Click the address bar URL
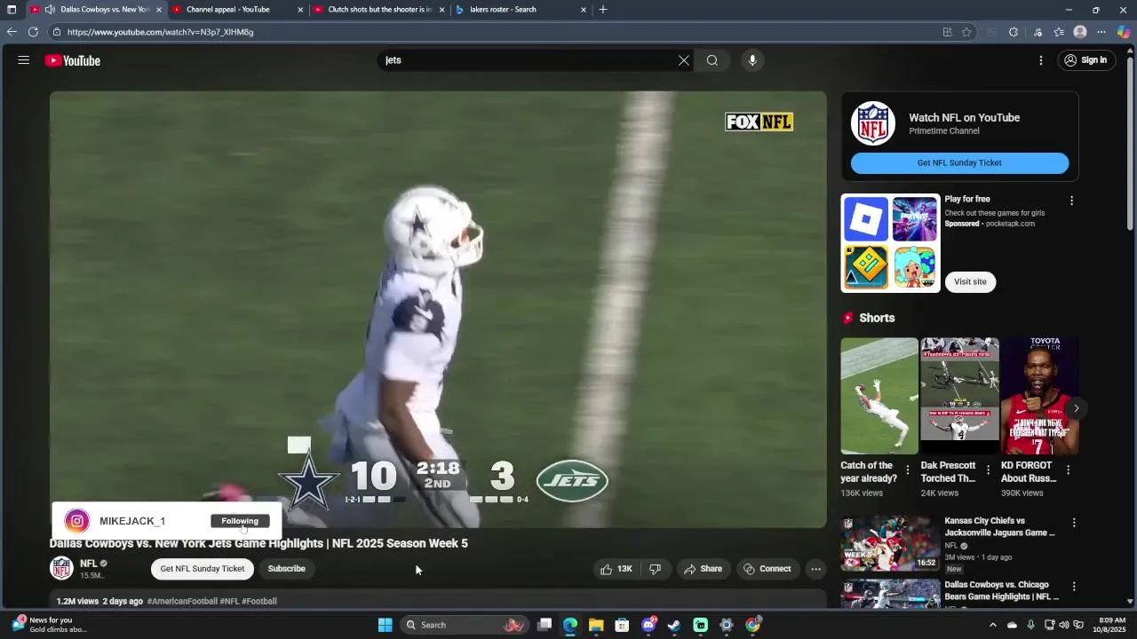The width and height of the screenshot is (1137, 639). click(160, 32)
